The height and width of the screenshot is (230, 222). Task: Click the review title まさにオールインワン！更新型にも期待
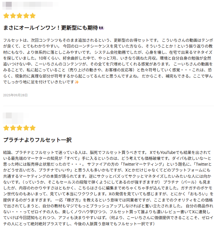pyautogui.click(x=50, y=28)
